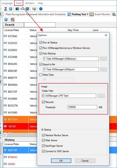Close the Options dialog with X
Screen dimensions: 117x168
tap(106, 35)
